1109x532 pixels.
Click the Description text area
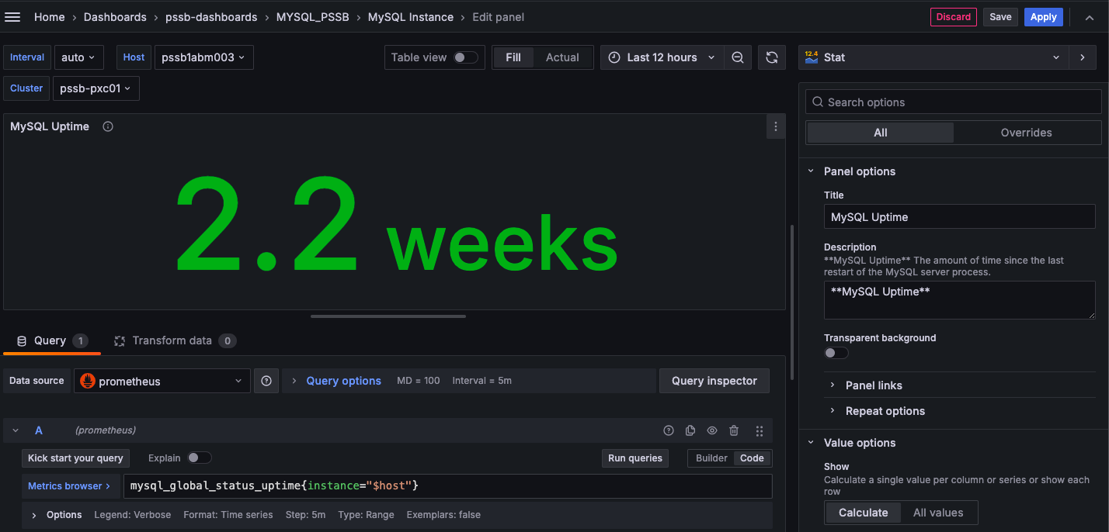point(959,300)
